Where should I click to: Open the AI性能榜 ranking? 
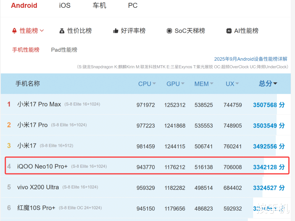point(246,31)
